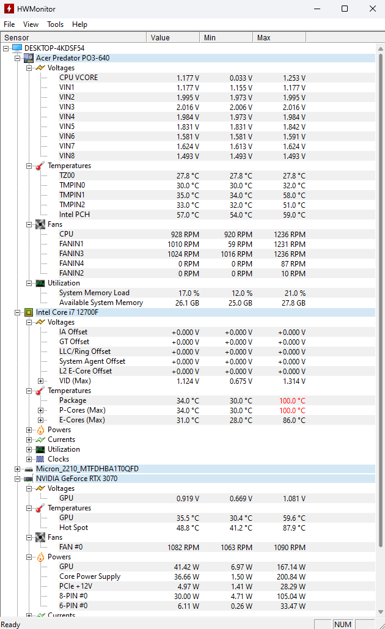Click the Utilization icon under Acer Predator
The width and height of the screenshot is (385, 629).
[40, 283]
